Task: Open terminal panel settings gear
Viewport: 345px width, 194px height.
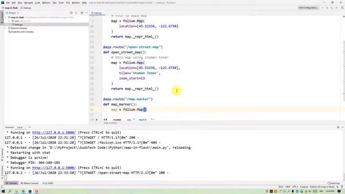Action: click(338, 127)
